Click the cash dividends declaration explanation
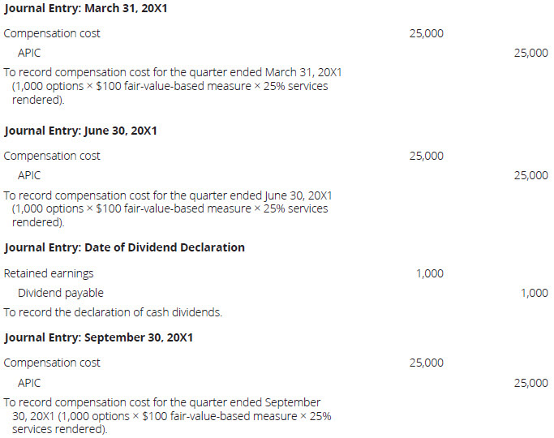554x438 pixels. pyautogui.click(x=113, y=312)
